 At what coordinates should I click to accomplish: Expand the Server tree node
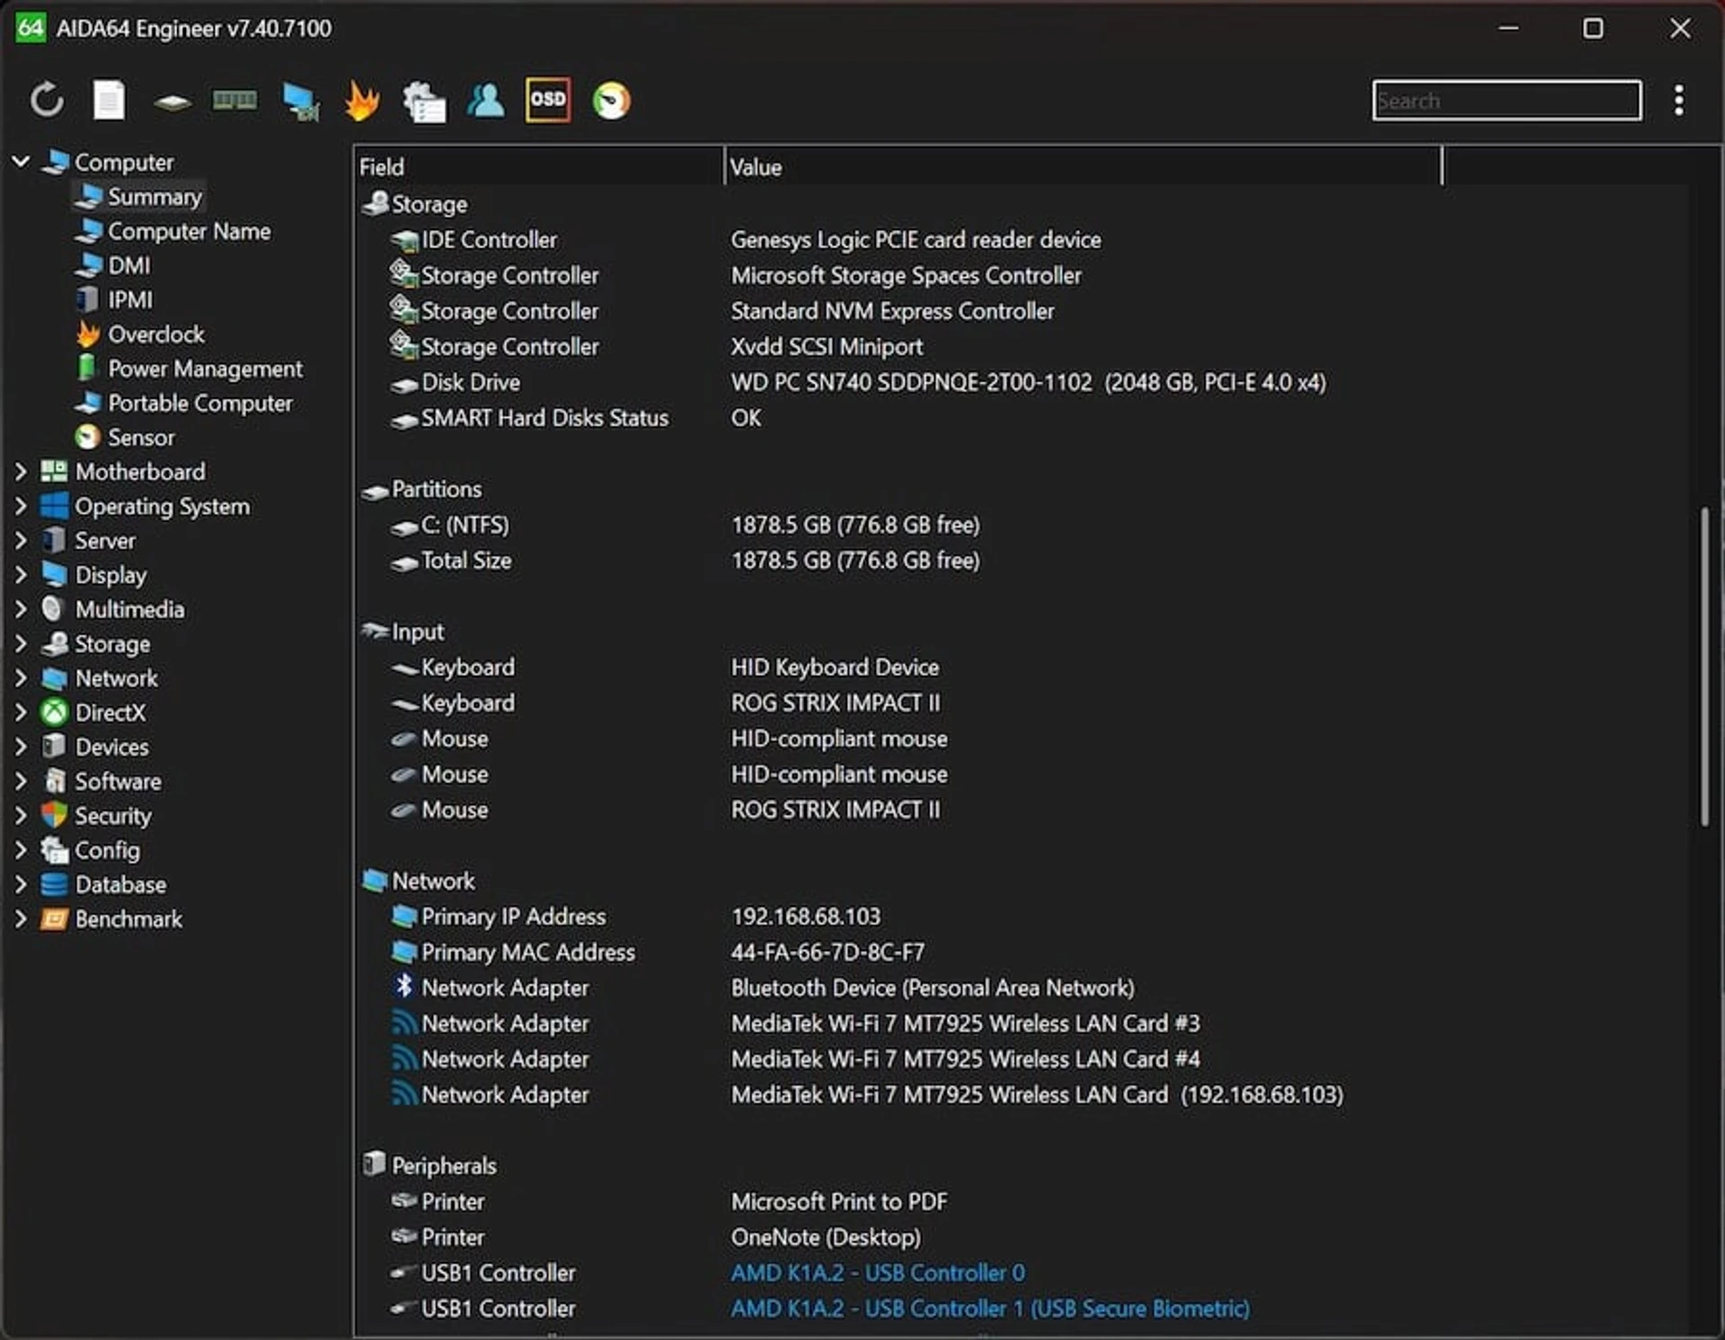tap(21, 540)
